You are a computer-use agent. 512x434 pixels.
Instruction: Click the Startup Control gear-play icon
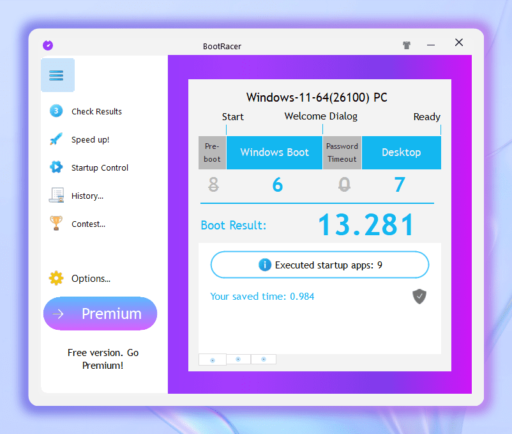point(56,167)
